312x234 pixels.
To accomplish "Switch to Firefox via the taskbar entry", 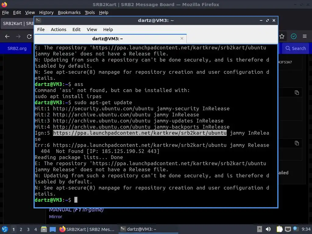I will (x=87, y=229).
